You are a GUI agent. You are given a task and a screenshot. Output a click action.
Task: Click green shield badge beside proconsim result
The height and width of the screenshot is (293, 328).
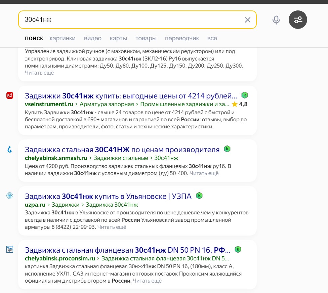click(238, 249)
